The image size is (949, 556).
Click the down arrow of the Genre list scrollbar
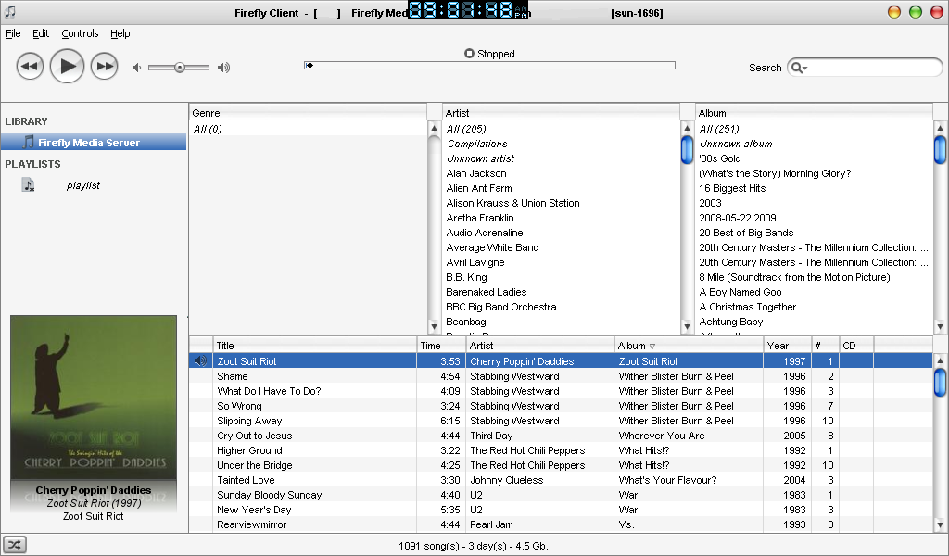434,327
